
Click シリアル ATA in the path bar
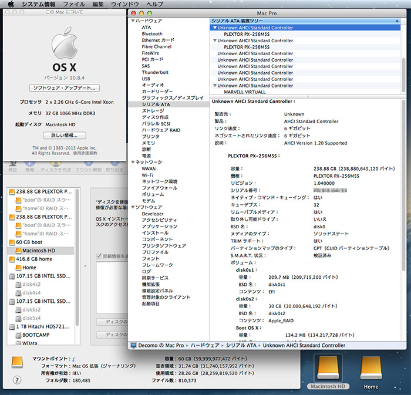[x=241, y=345]
